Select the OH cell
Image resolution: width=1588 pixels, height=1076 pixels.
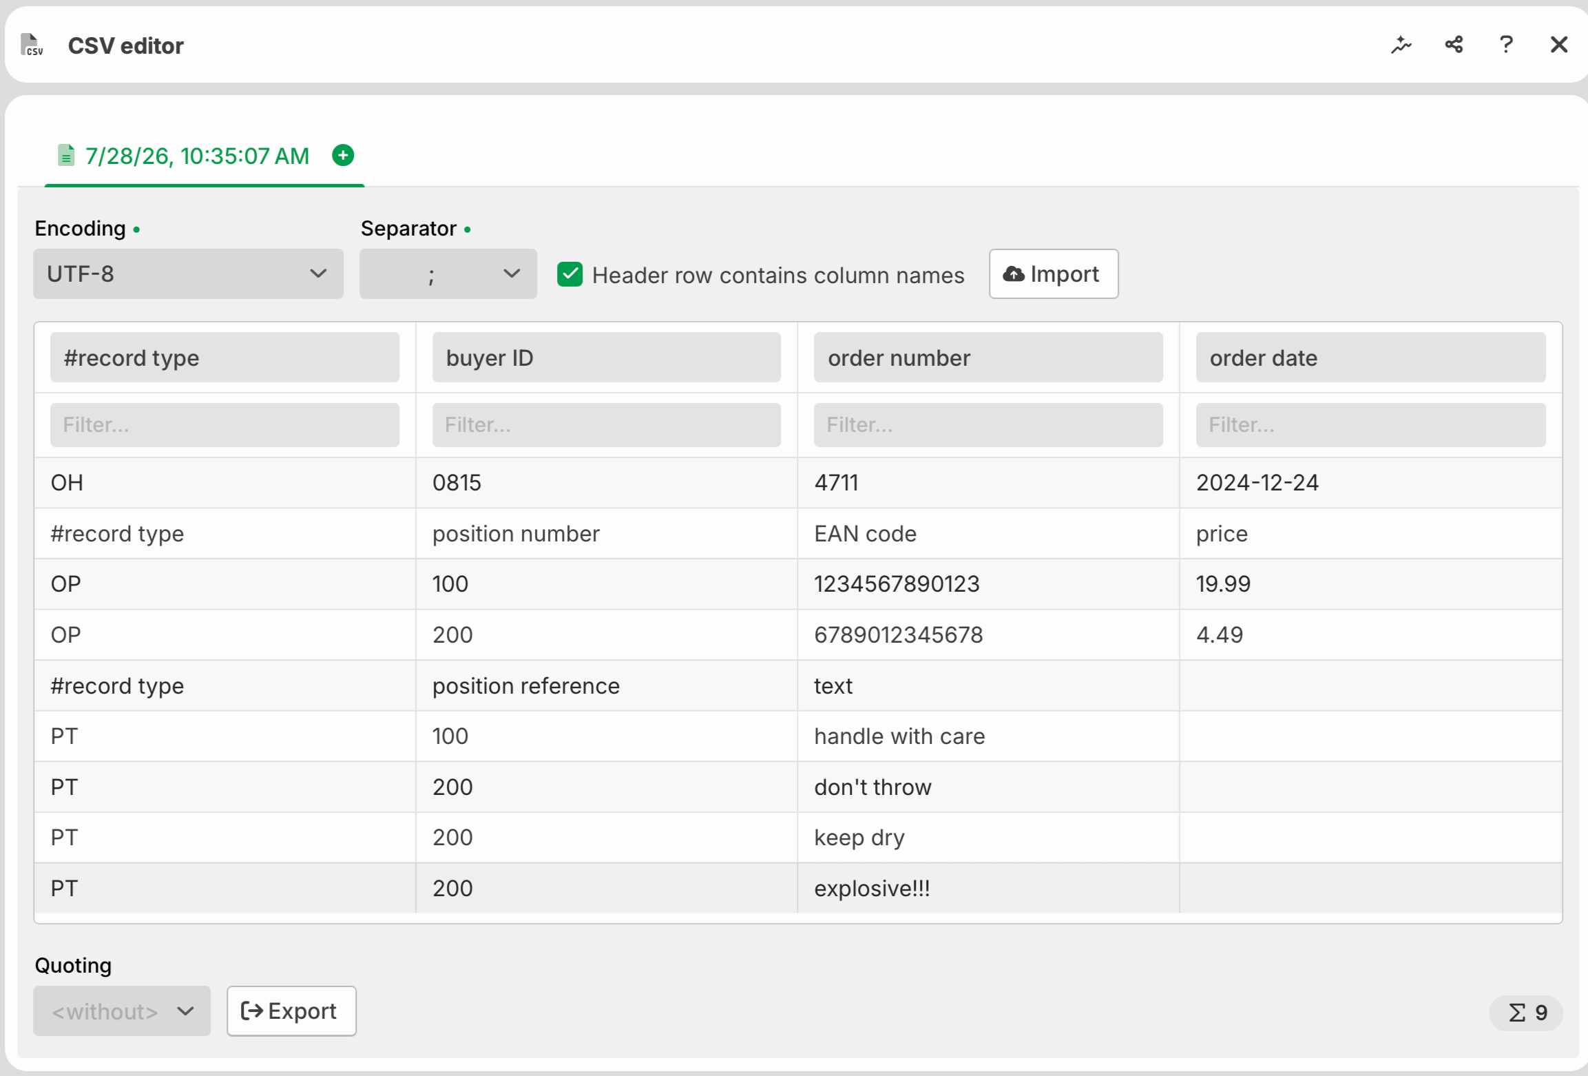click(x=224, y=483)
